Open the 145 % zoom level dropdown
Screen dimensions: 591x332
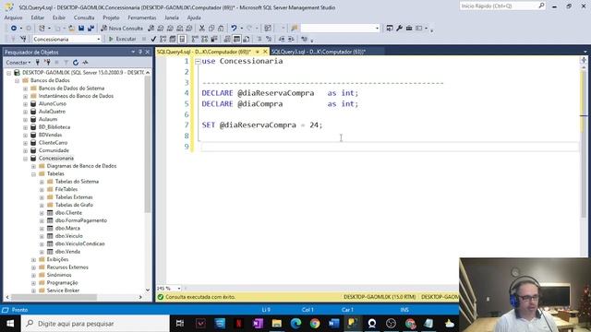178,289
